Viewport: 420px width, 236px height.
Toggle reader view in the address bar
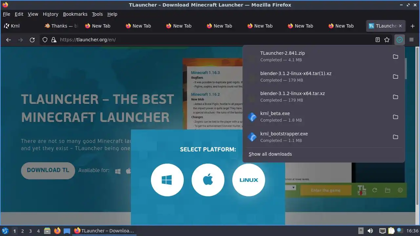click(x=378, y=40)
